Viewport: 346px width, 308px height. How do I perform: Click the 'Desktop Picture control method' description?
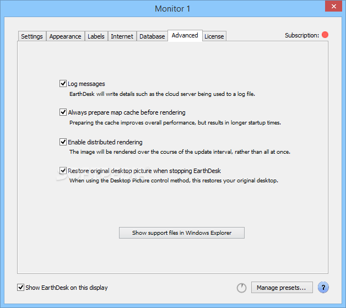point(174,181)
